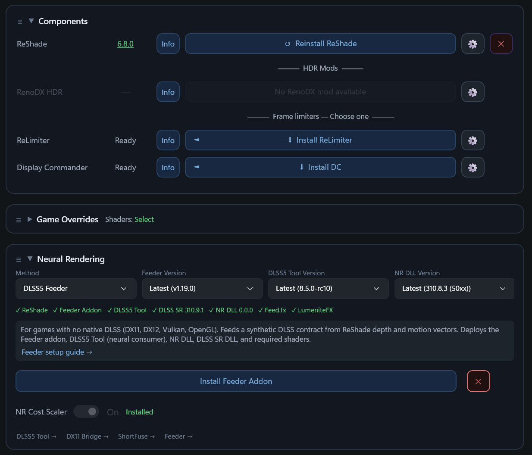Screen dimensions: 532x455
Task: Open Display Commander settings gear
Action: (x=473, y=167)
